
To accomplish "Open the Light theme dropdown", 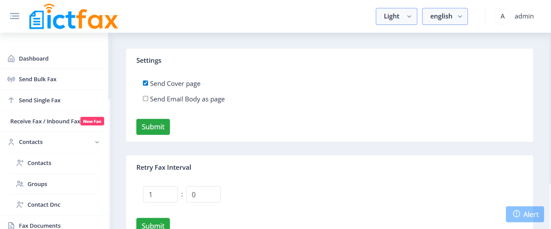I will point(396,16).
